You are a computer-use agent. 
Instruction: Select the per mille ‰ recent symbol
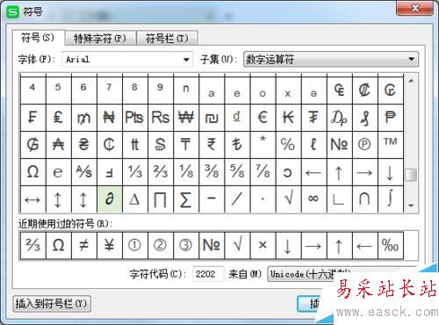tap(391, 245)
